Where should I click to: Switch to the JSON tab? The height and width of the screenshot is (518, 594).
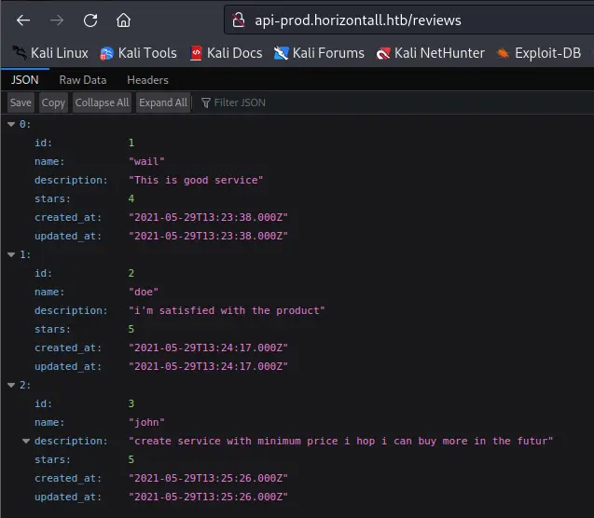25,80
